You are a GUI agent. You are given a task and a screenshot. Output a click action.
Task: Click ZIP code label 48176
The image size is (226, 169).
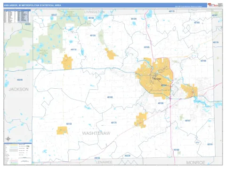(x=113, y=123)
